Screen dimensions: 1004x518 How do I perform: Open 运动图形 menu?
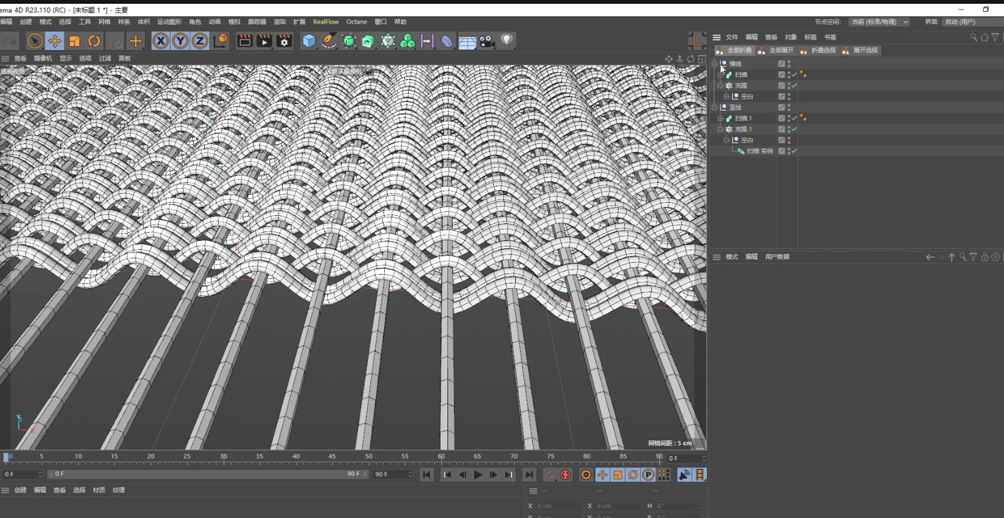click(169, 22)
